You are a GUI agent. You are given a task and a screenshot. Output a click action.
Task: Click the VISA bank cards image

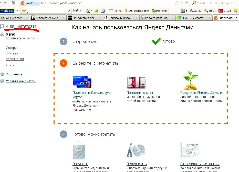82,82
